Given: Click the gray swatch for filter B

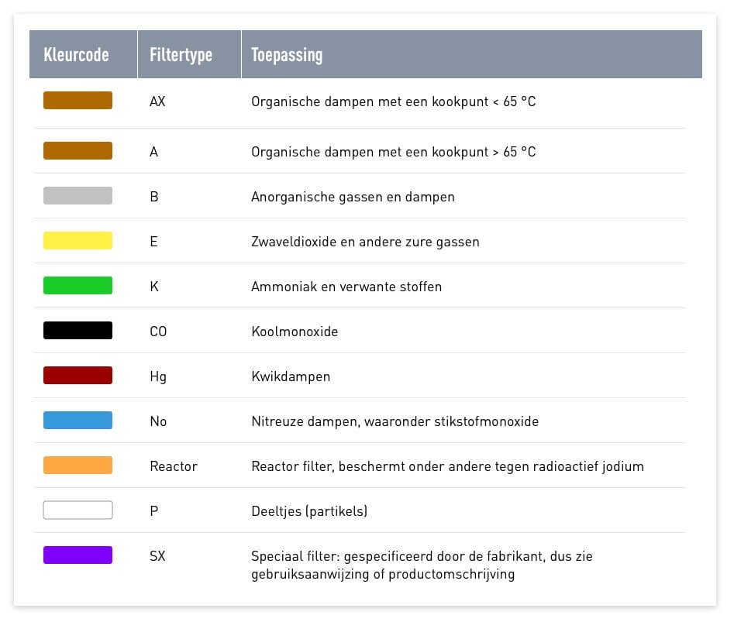Looking at the screenshot, I should pos(78,196).
